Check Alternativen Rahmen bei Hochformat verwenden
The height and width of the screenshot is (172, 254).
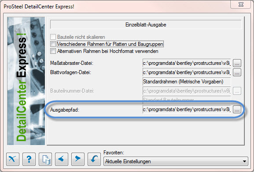tap(53, 51)
